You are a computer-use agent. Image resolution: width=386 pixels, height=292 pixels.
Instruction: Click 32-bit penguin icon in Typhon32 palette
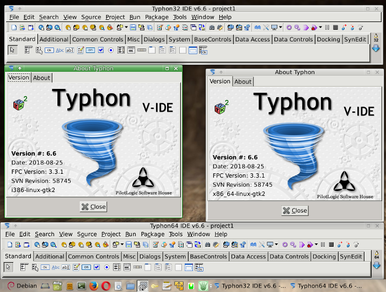point(376,38)
